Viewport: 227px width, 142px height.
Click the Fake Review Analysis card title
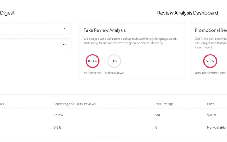point(104,30)
